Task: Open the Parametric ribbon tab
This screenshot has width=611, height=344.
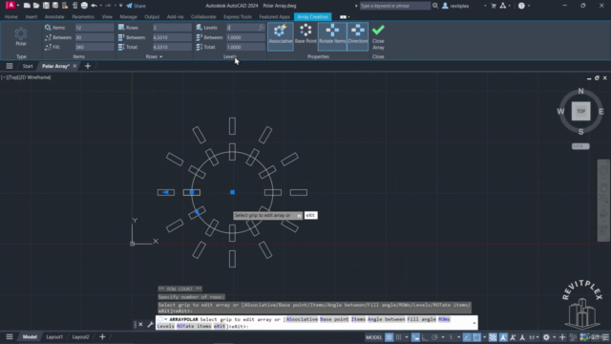Action: tap(83, 17)
